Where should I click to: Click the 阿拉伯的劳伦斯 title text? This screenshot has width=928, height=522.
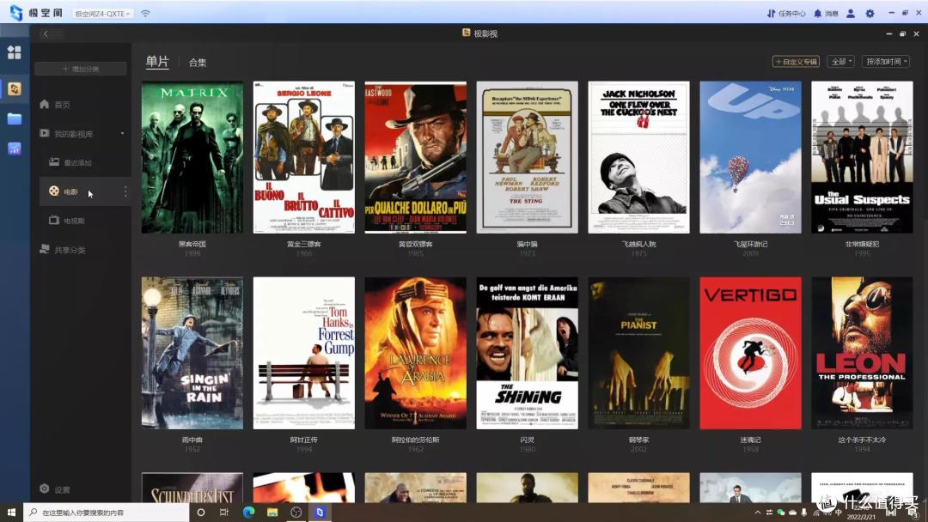pos(416,440)
